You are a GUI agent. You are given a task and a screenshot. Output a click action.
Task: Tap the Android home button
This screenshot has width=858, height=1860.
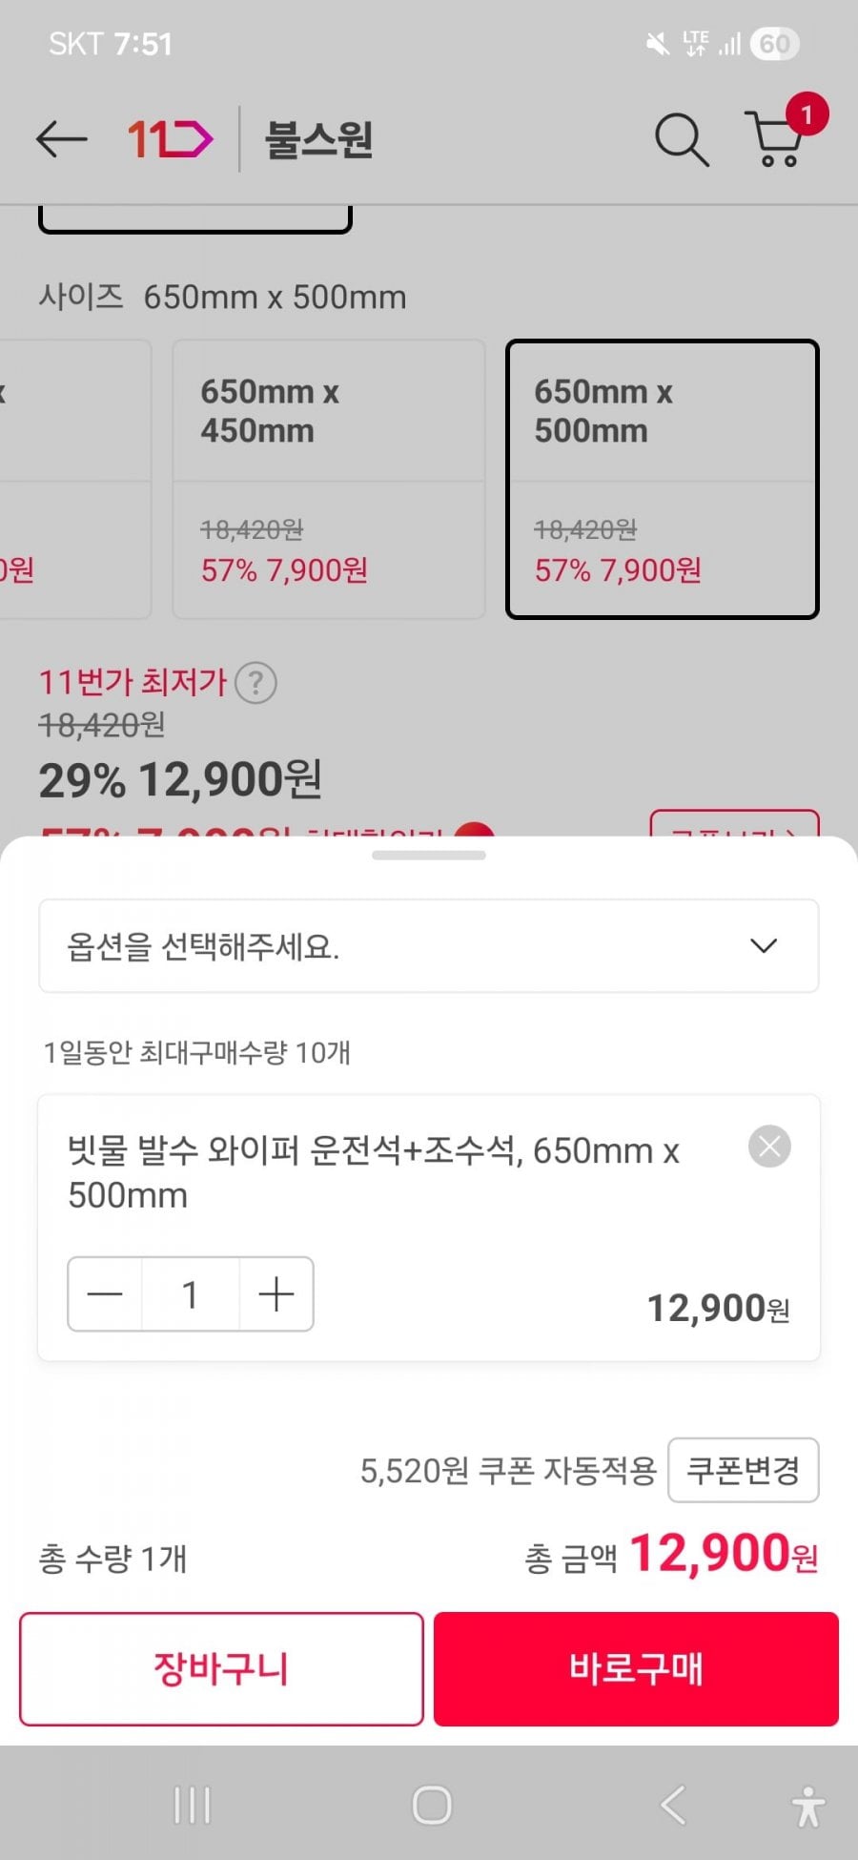click(431, 1806)
